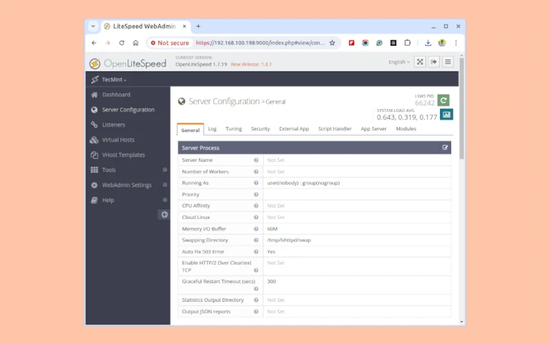Viewport: 550px width, 343px height.
Task: Show help for Auto Fix 503 Error
Action: (x=256, y=251)
